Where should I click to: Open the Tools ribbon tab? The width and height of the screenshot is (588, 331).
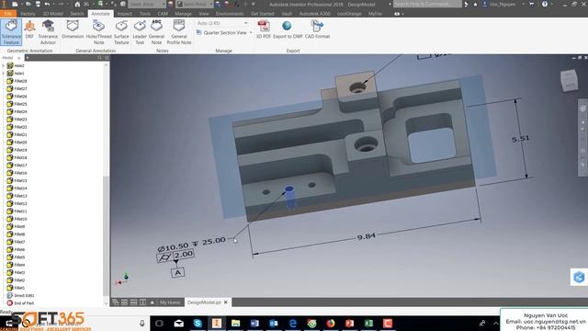point(145,14)
